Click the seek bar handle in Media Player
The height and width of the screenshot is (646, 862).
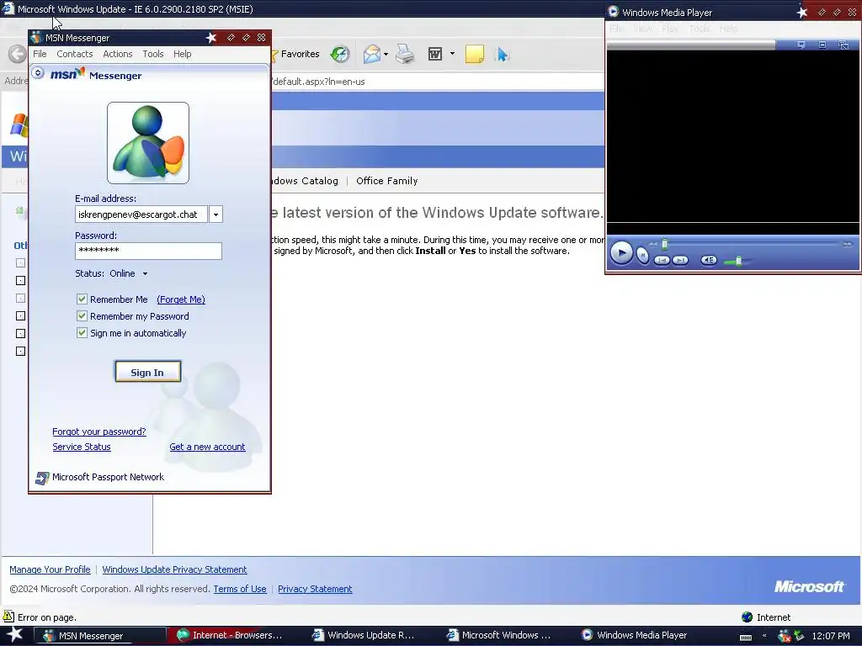pos(665,244)
